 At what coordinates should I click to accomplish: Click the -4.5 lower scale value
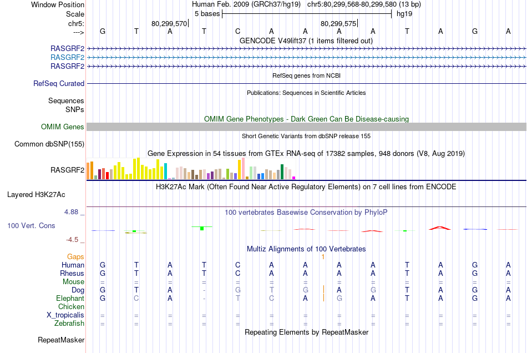[x=72, y=240]
